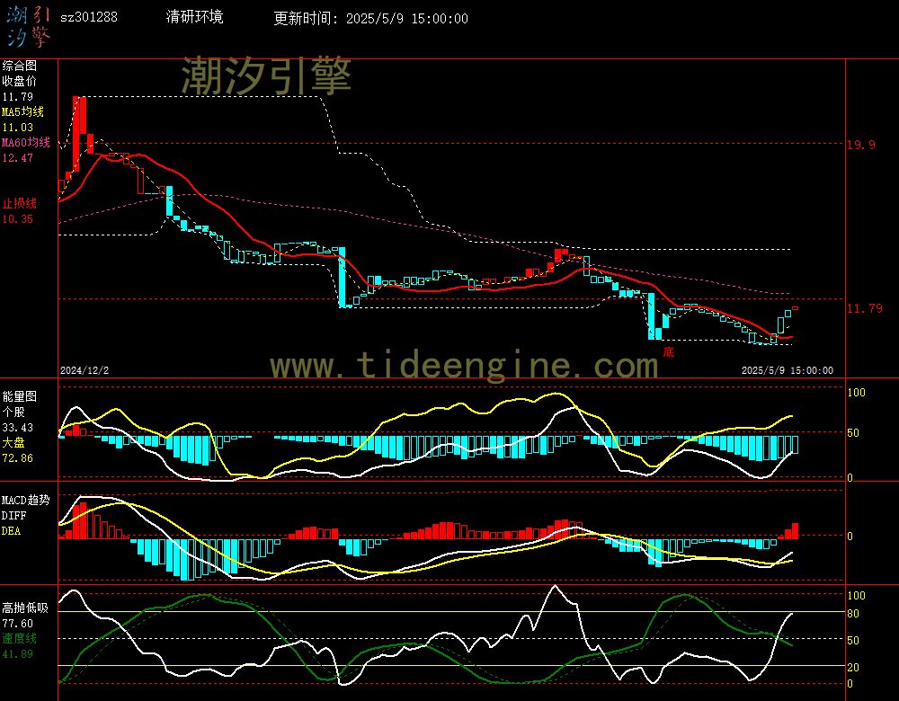899x701 pixels.
Task: Click the 80 axis label of 高抛低吸
Action: (853, 614)
